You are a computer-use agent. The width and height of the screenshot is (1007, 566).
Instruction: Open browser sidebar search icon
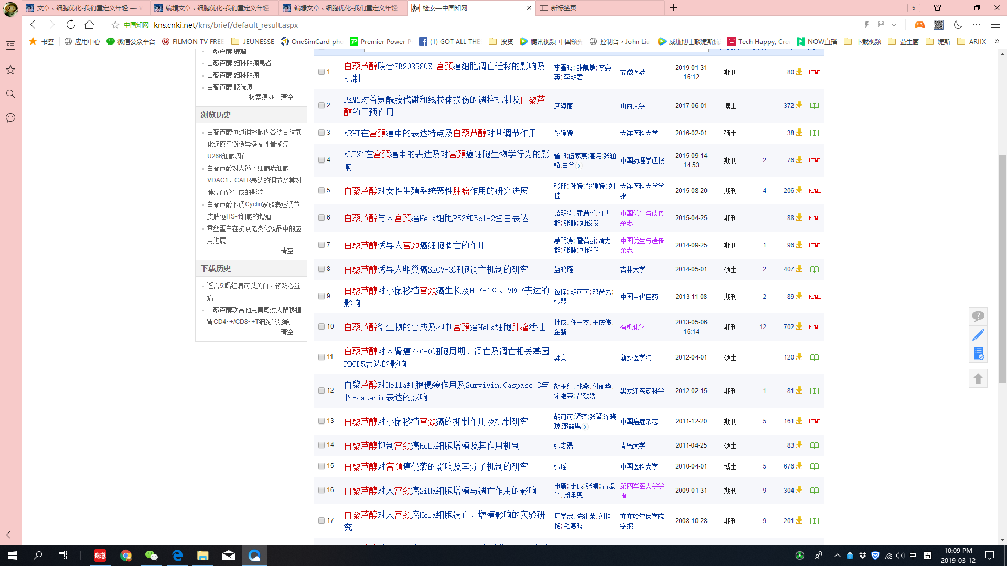[x=10, y=94]
